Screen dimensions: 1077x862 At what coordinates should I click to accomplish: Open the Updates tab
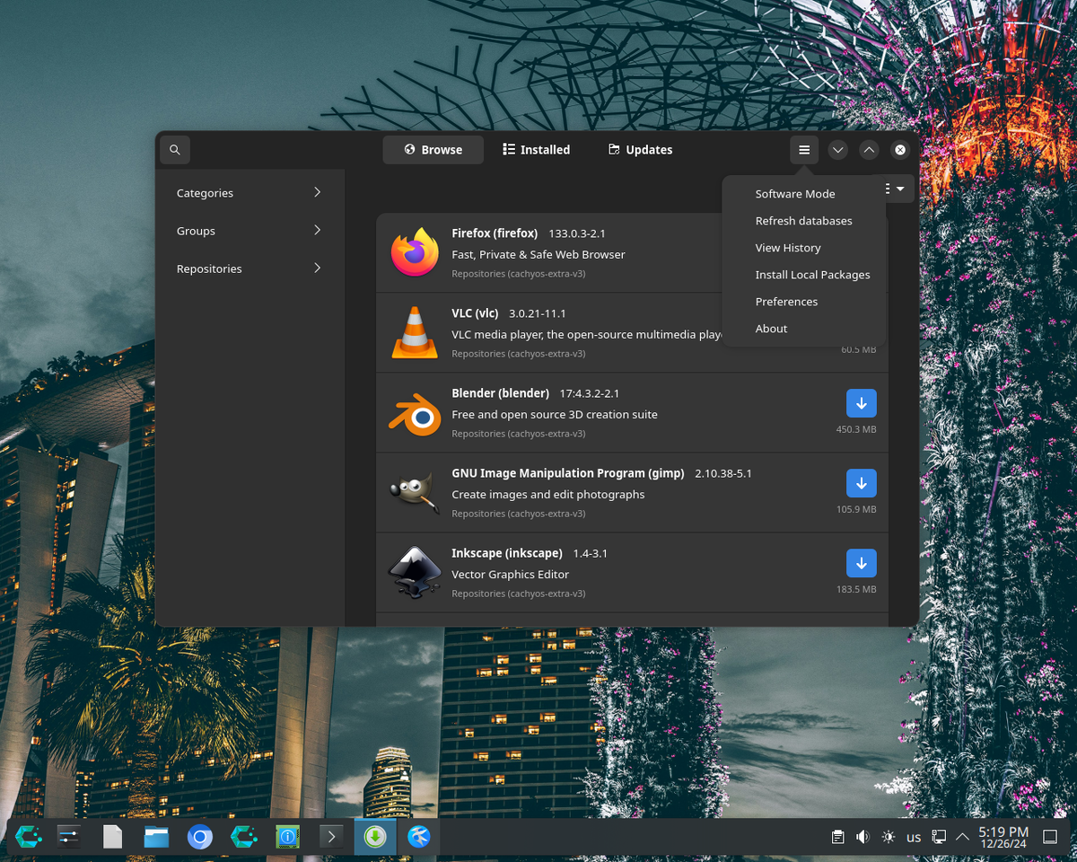[640, 150]
